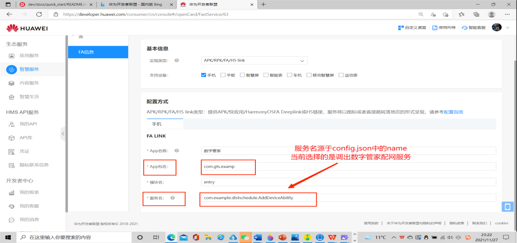Uncheck the 手机 device checkbox
517x243 pixels.
204,75
